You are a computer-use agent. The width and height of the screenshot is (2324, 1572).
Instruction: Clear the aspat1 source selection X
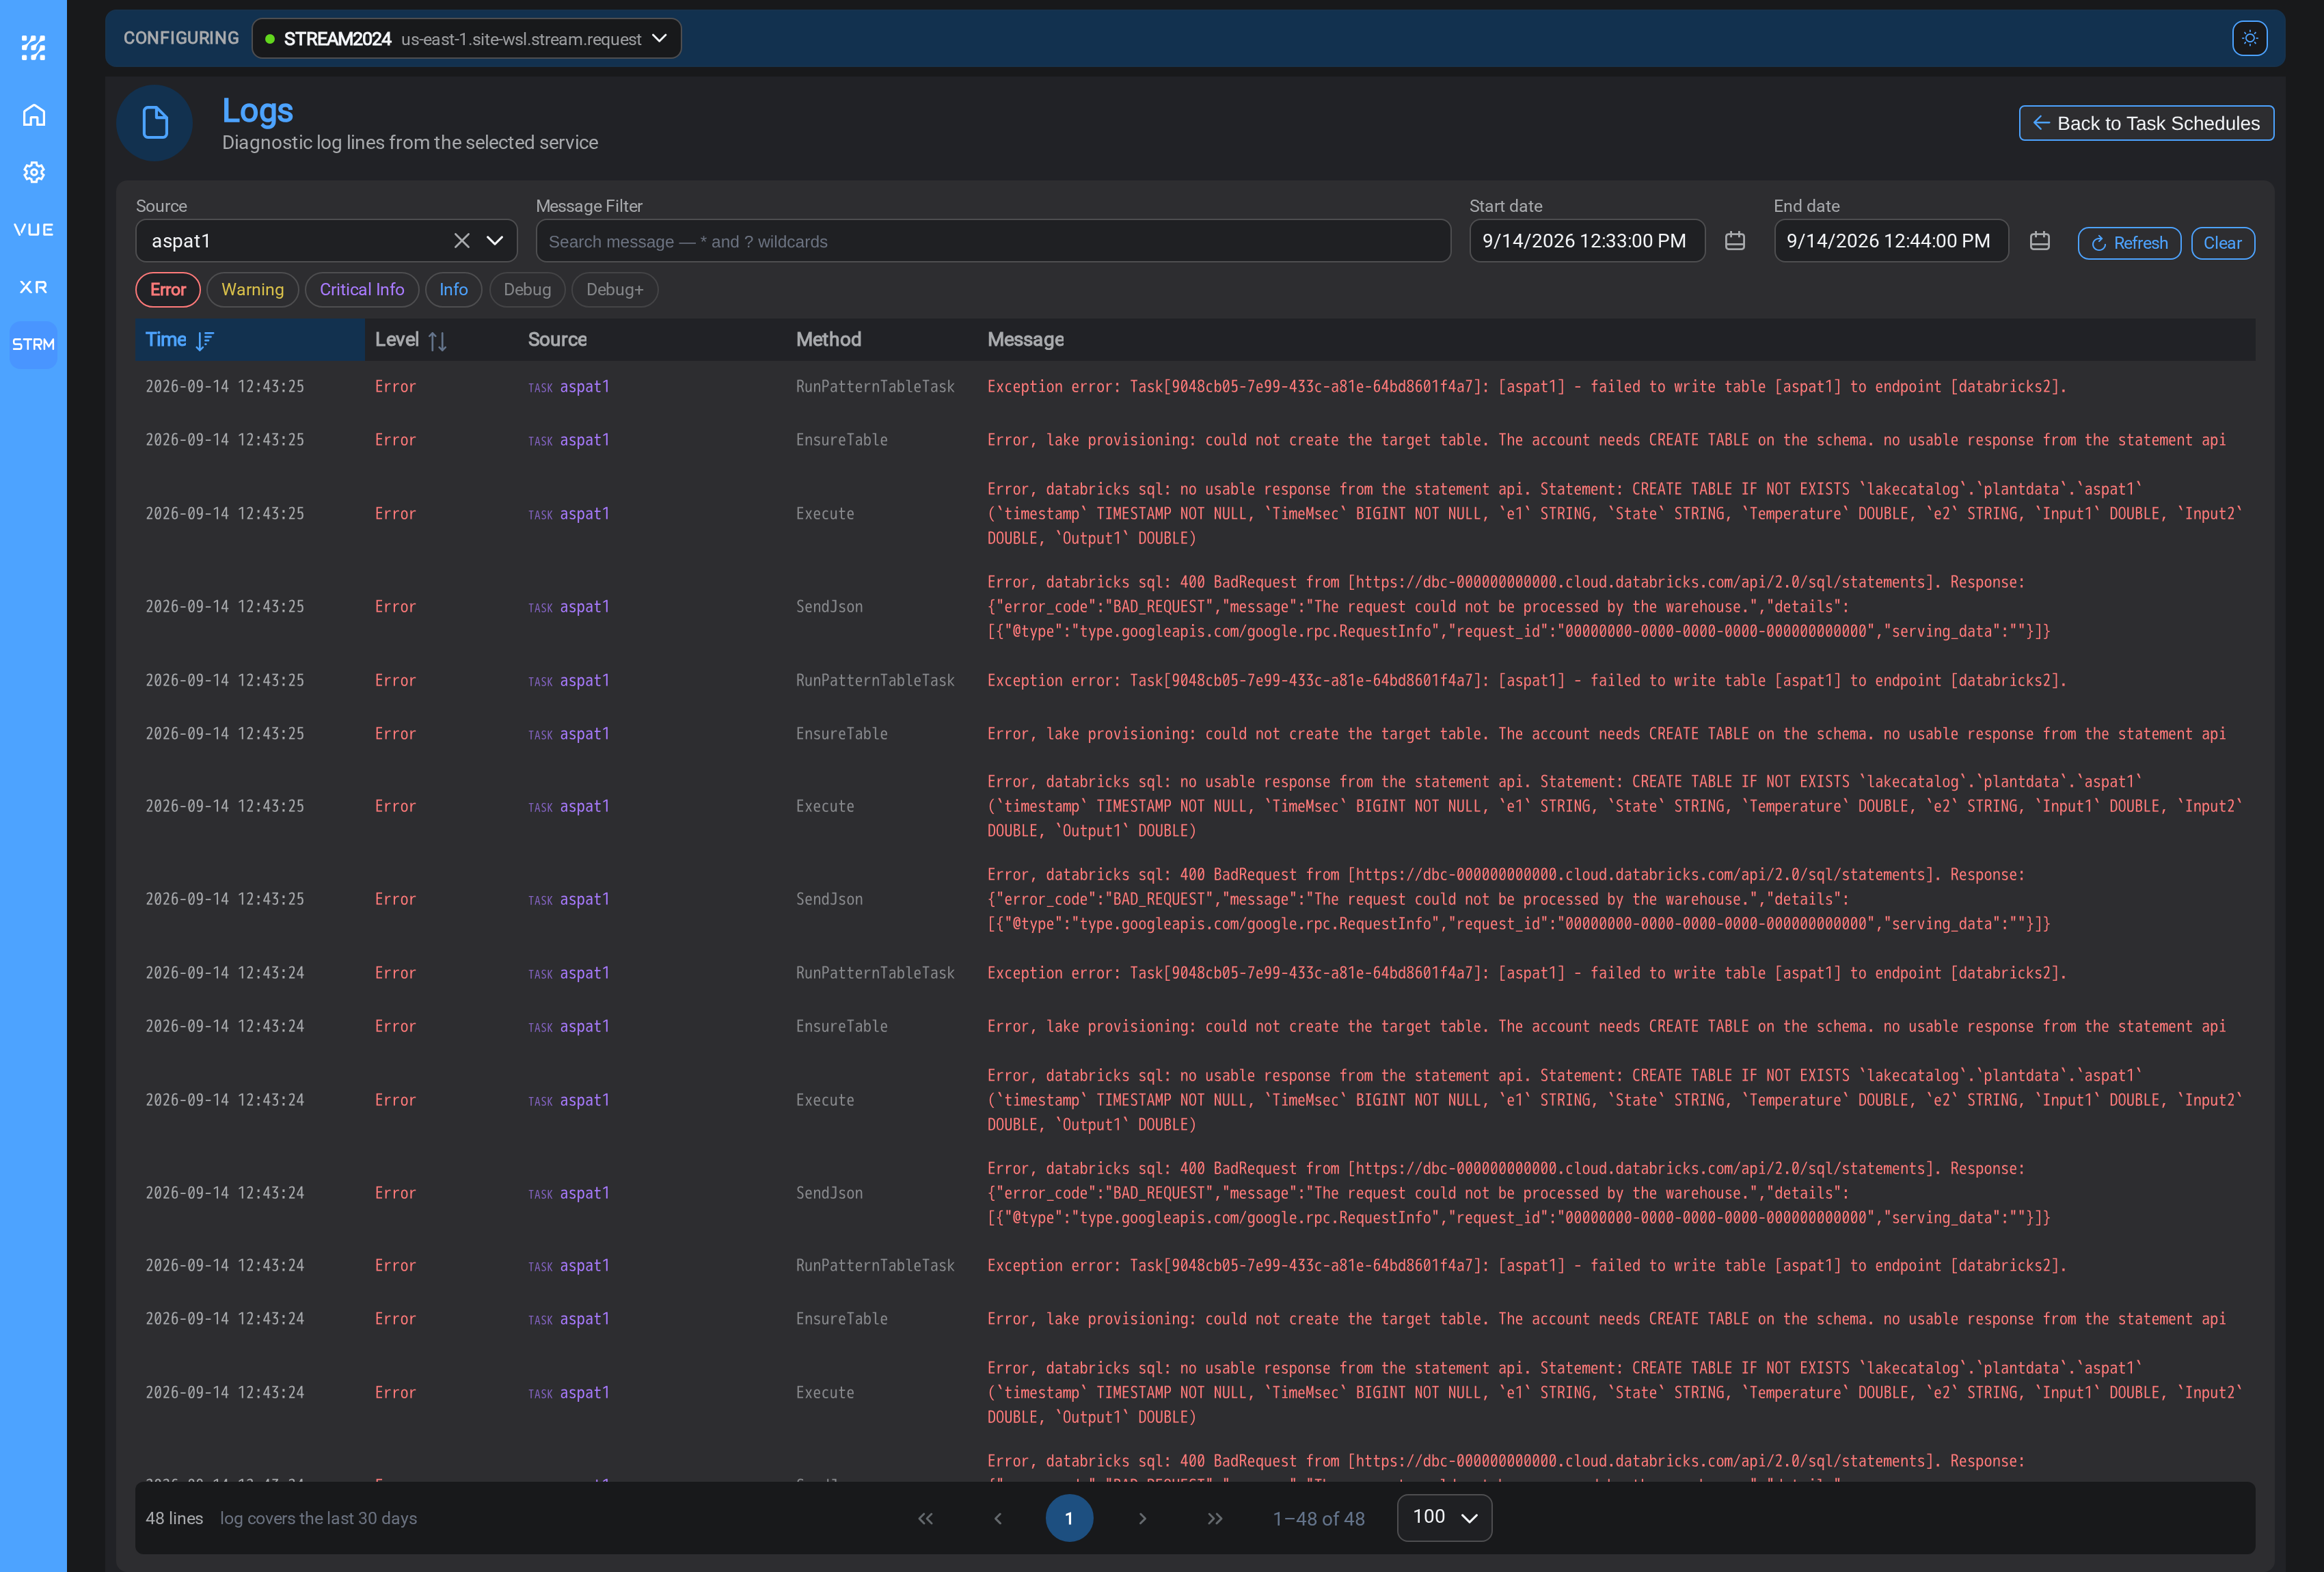(x=461, y=241)
